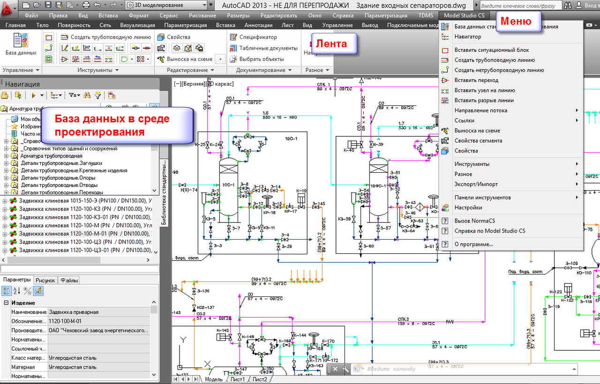Click the Библиотека стандартны... vertical side tab
Screen dimensions: 600x384
click(x=164, y=192)
